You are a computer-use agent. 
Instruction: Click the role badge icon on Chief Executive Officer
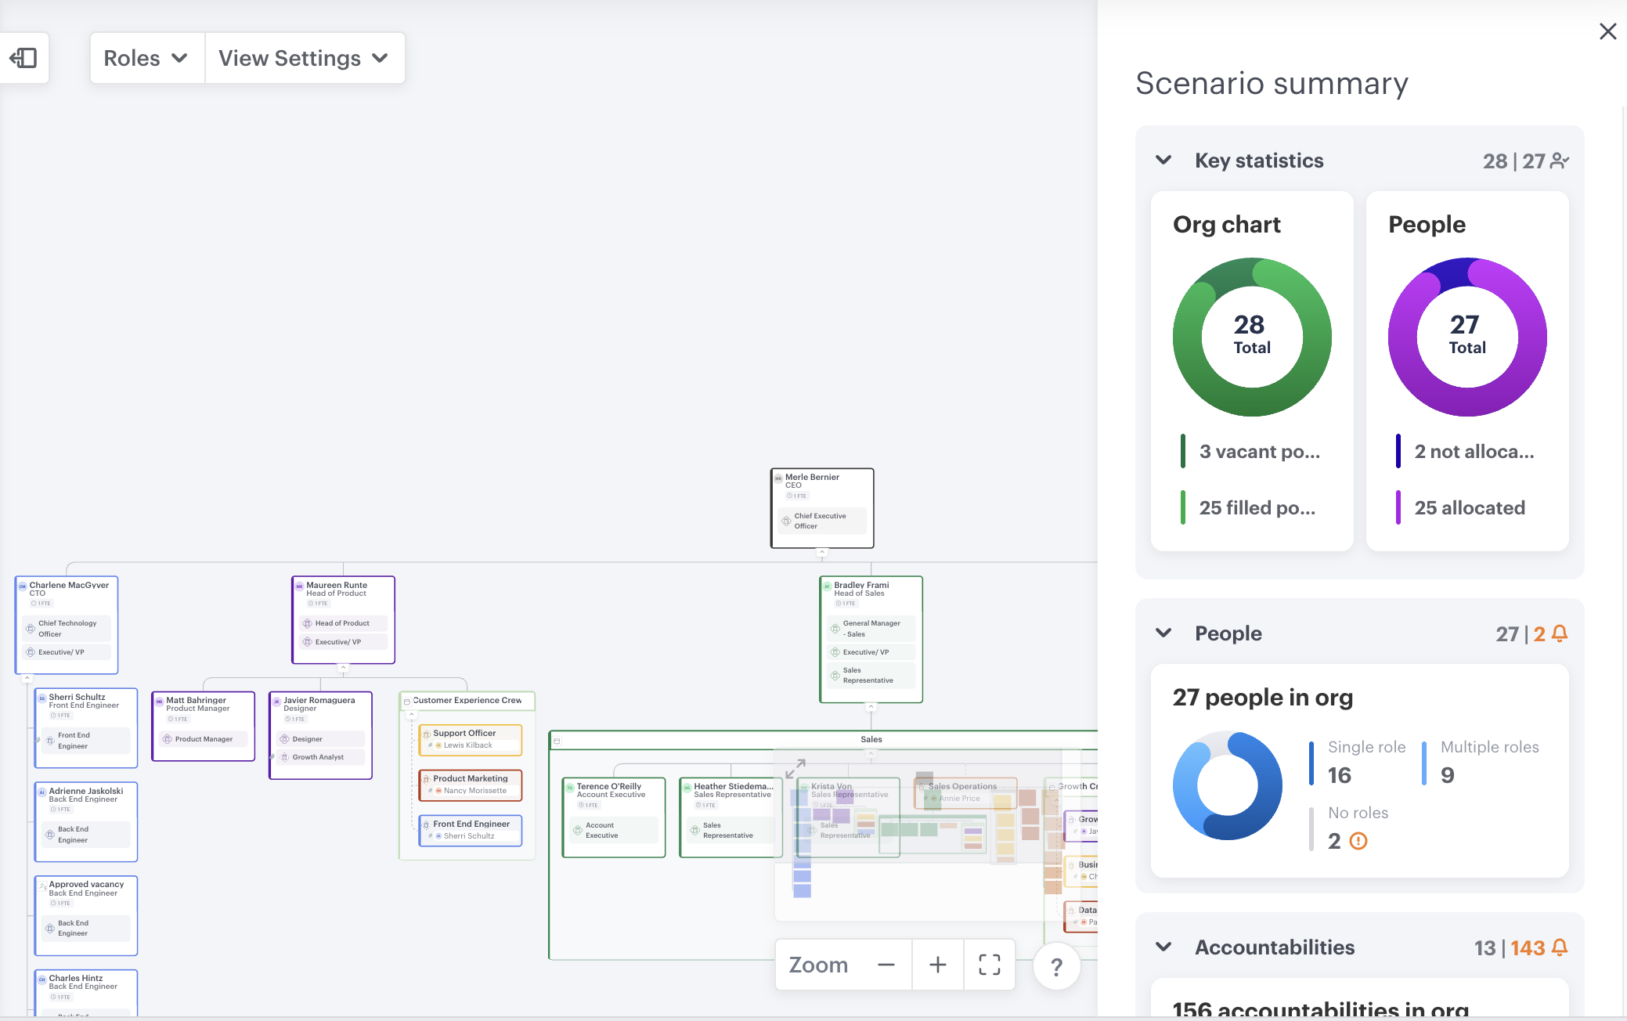tap(786, 520)
